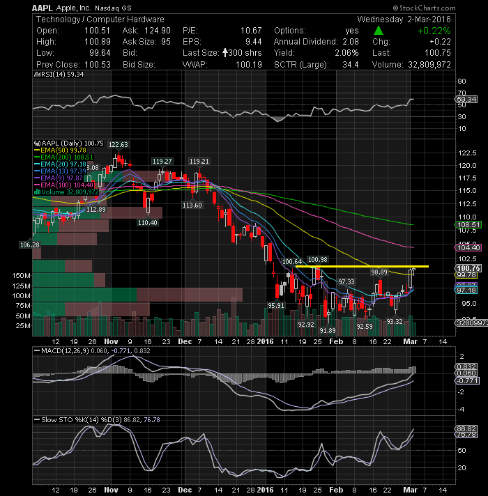
Task: Click the SCTR (Large) 34.4 value
Action: [x=351, y=65]
